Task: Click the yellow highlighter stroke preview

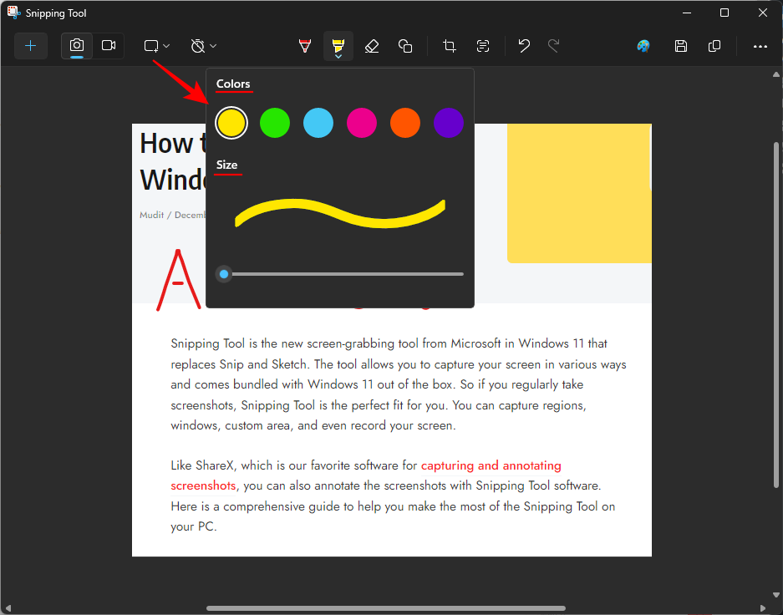Action: click(340, 213)
